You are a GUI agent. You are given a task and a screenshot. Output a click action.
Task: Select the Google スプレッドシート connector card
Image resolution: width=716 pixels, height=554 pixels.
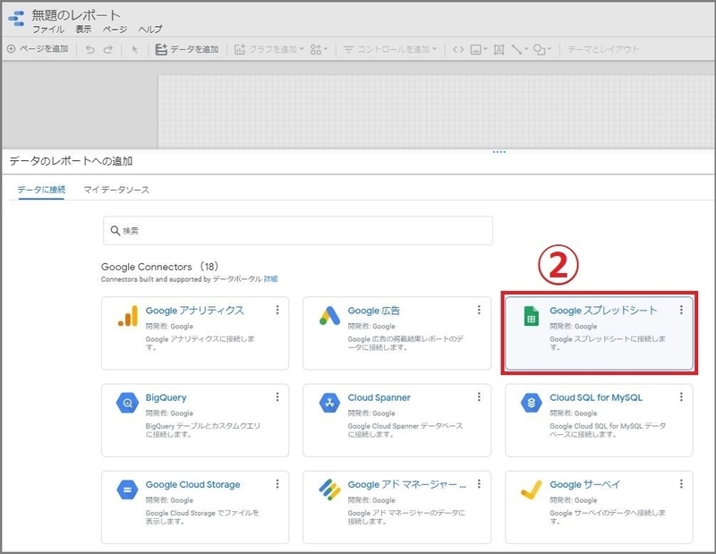[599, 333]
